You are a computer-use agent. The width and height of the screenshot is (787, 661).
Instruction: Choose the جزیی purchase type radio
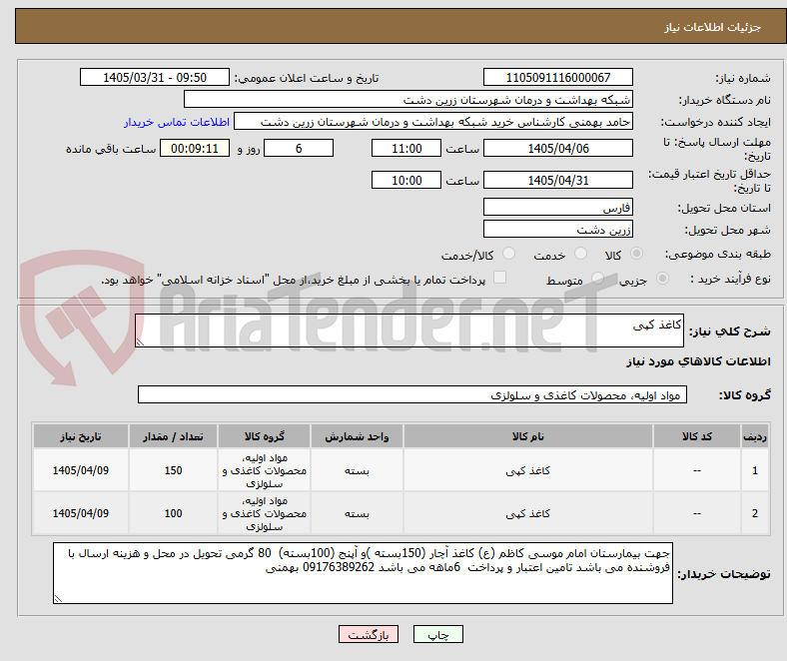pos(662,278)
